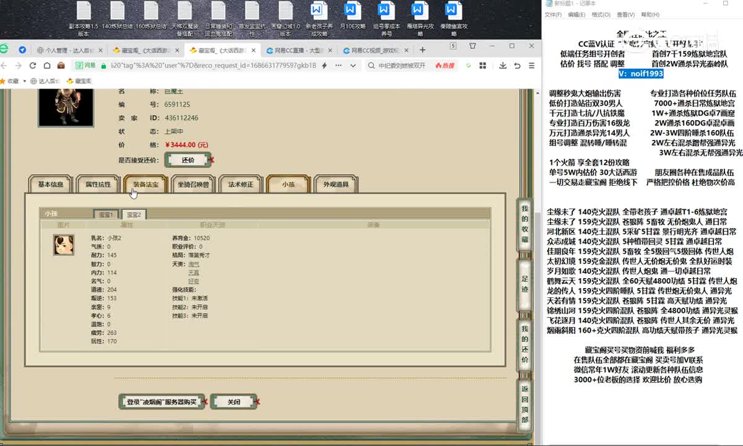Screen dimensions: 743x446
Task: Click the undo close-tab arrow icon
Action: (517, 66)
